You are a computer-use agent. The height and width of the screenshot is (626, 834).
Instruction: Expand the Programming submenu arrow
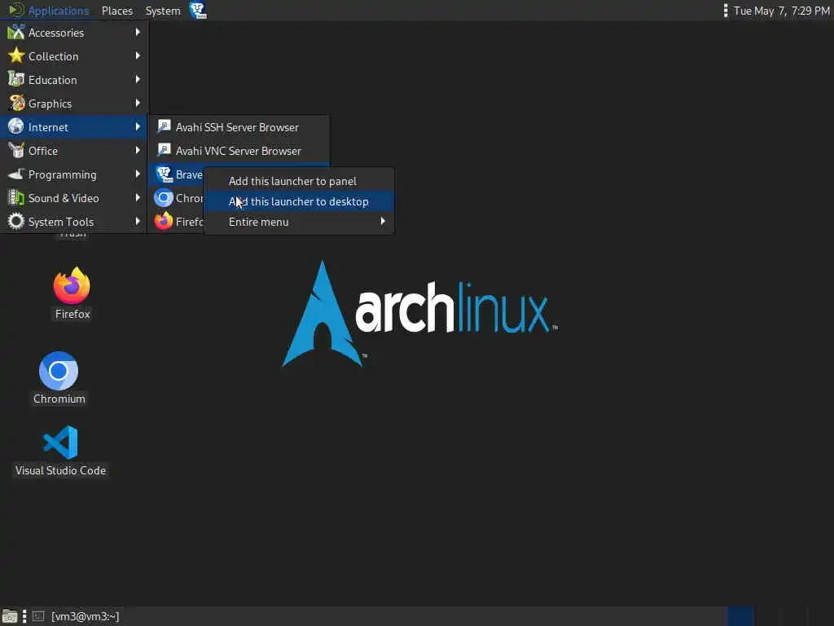(x=138, y=174)
